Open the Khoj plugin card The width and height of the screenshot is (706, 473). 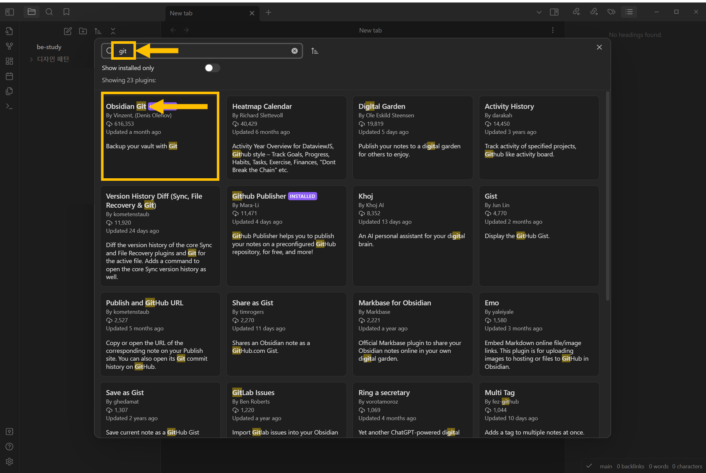413,236
